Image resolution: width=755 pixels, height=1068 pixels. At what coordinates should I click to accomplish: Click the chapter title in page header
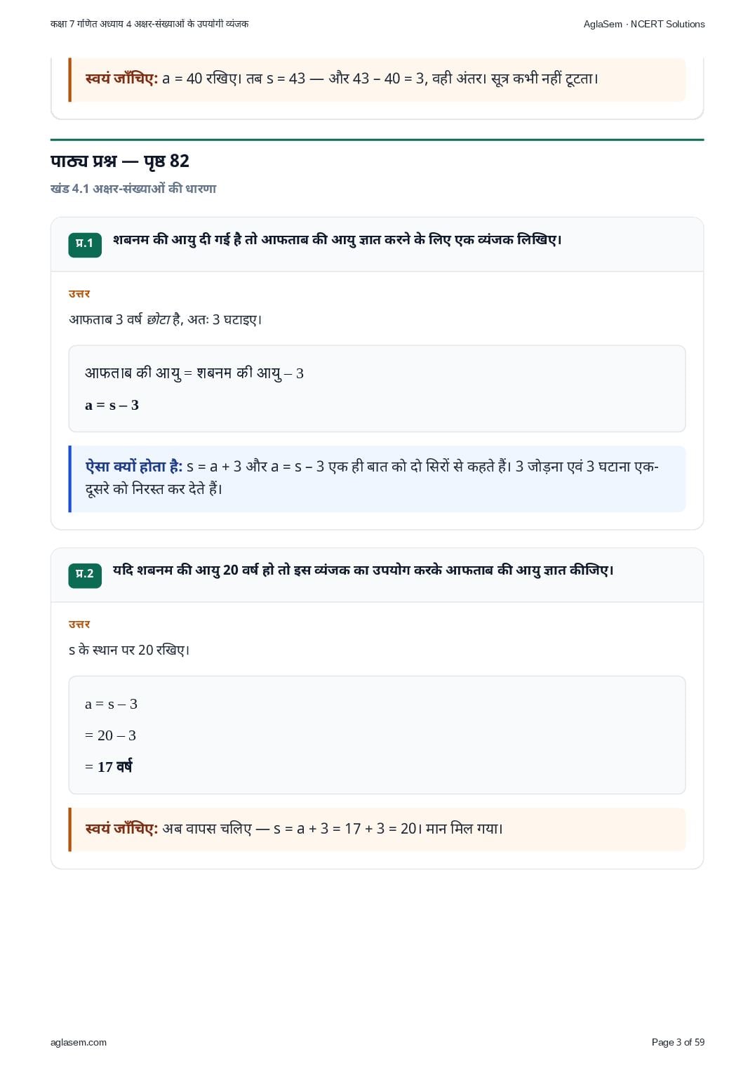tap(149, 24)
